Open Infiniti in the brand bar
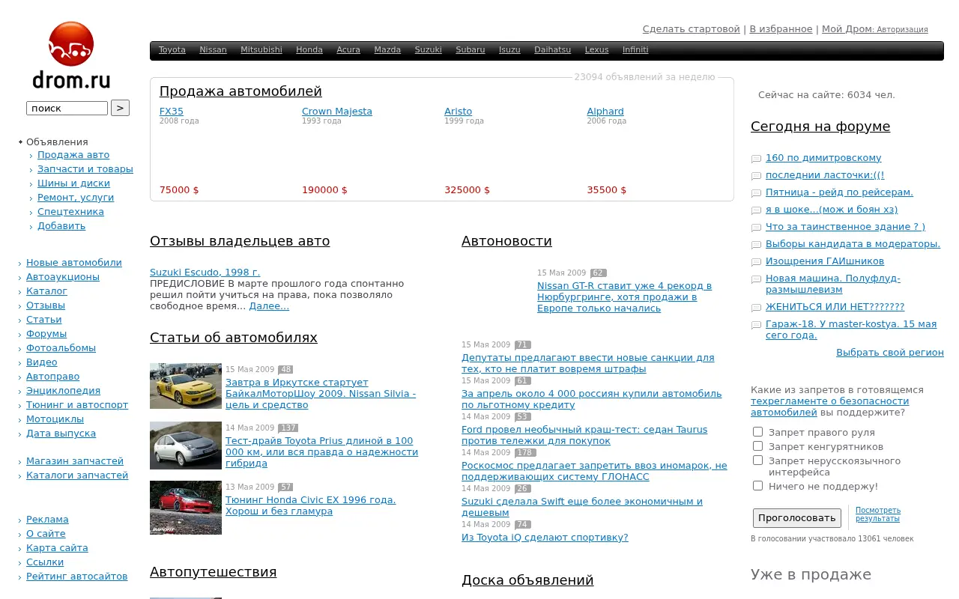The width and height of the screenshot is (959, 599). 635,50
